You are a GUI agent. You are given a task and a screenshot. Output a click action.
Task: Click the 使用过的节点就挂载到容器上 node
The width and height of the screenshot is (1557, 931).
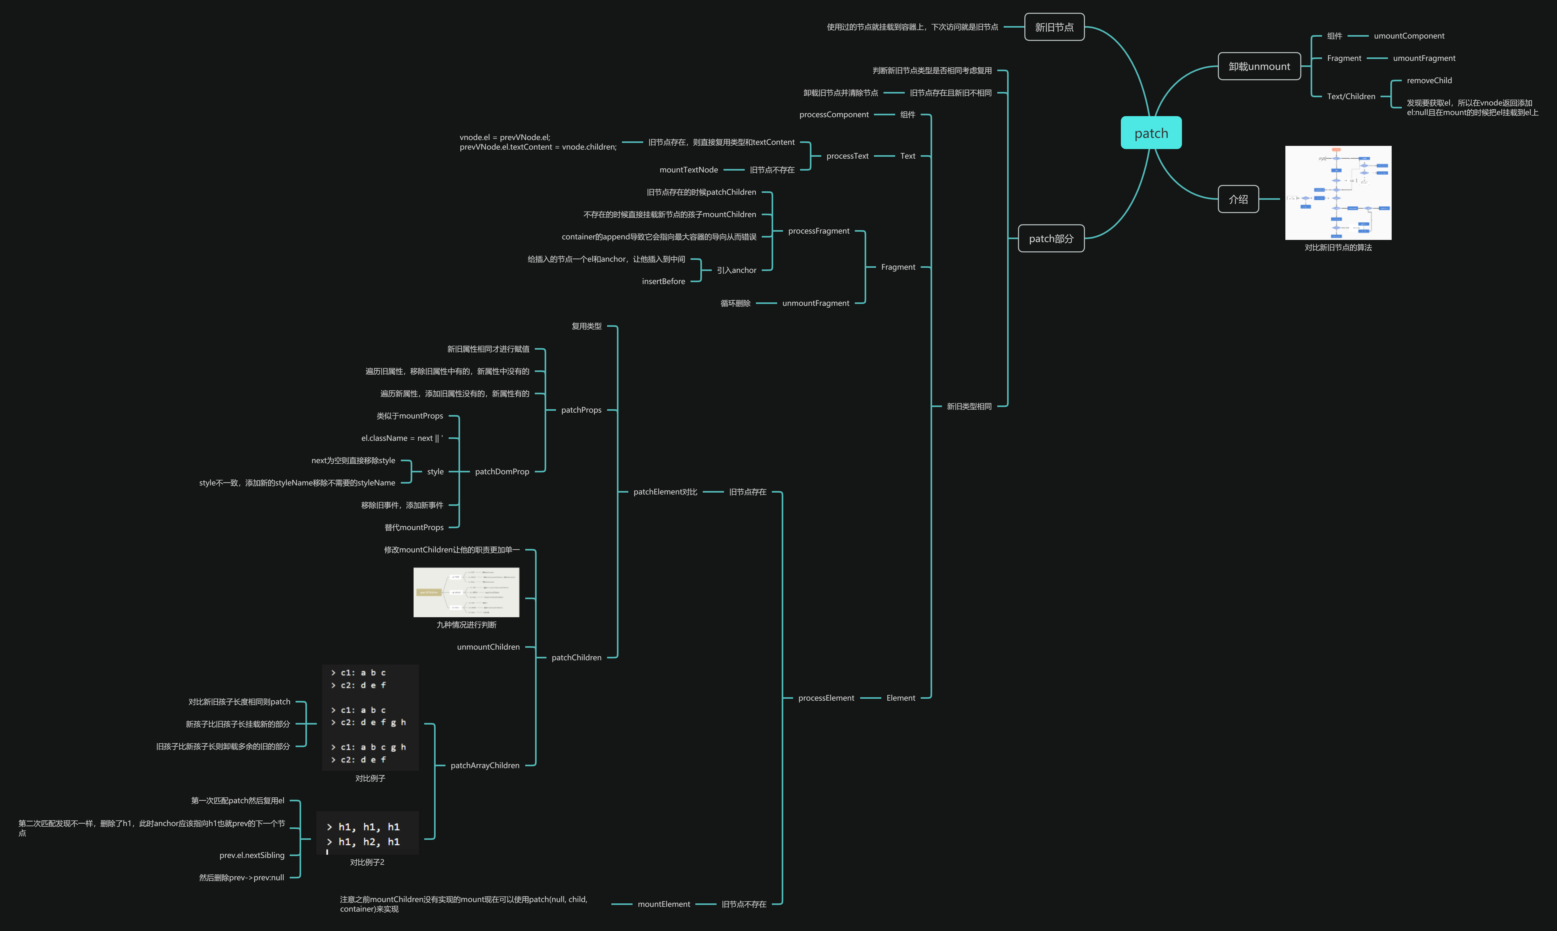(912, 27)
